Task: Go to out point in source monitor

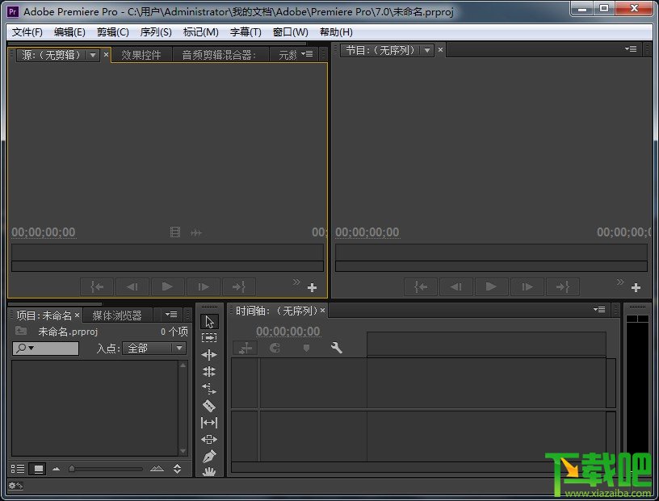Action: click(239, 286)
